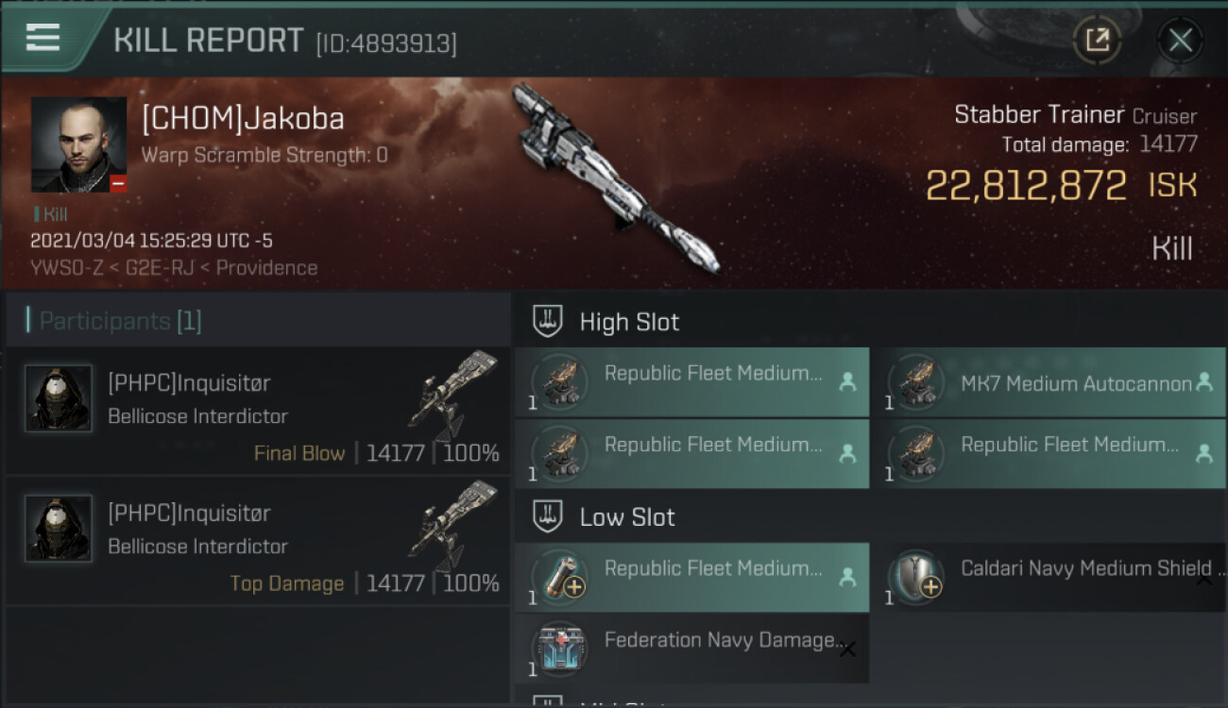The image size is (1228, 708).
Task: Open the hamburger menu button
Action: (43, 38)
